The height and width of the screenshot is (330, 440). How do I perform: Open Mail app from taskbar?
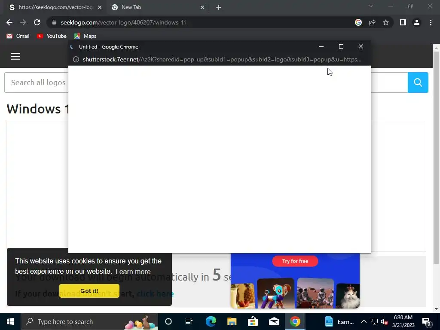(274, 321)
